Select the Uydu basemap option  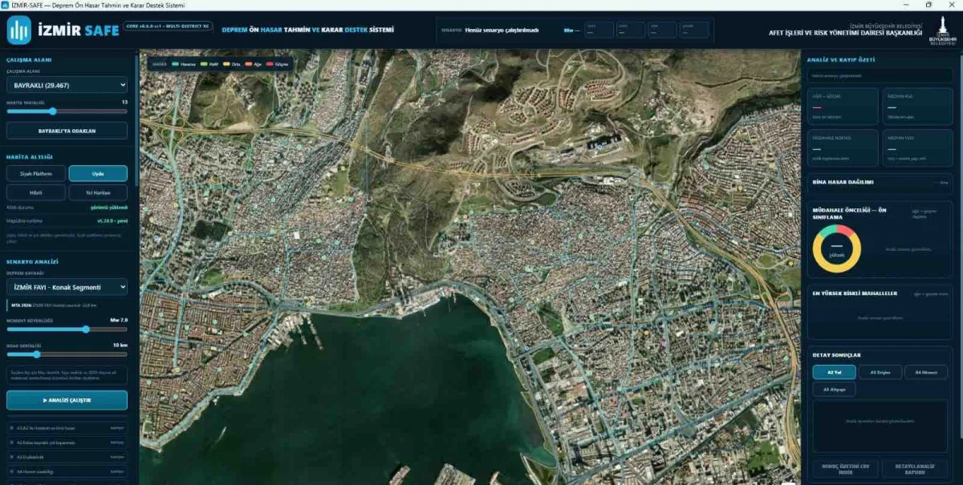tap(98, 173)
